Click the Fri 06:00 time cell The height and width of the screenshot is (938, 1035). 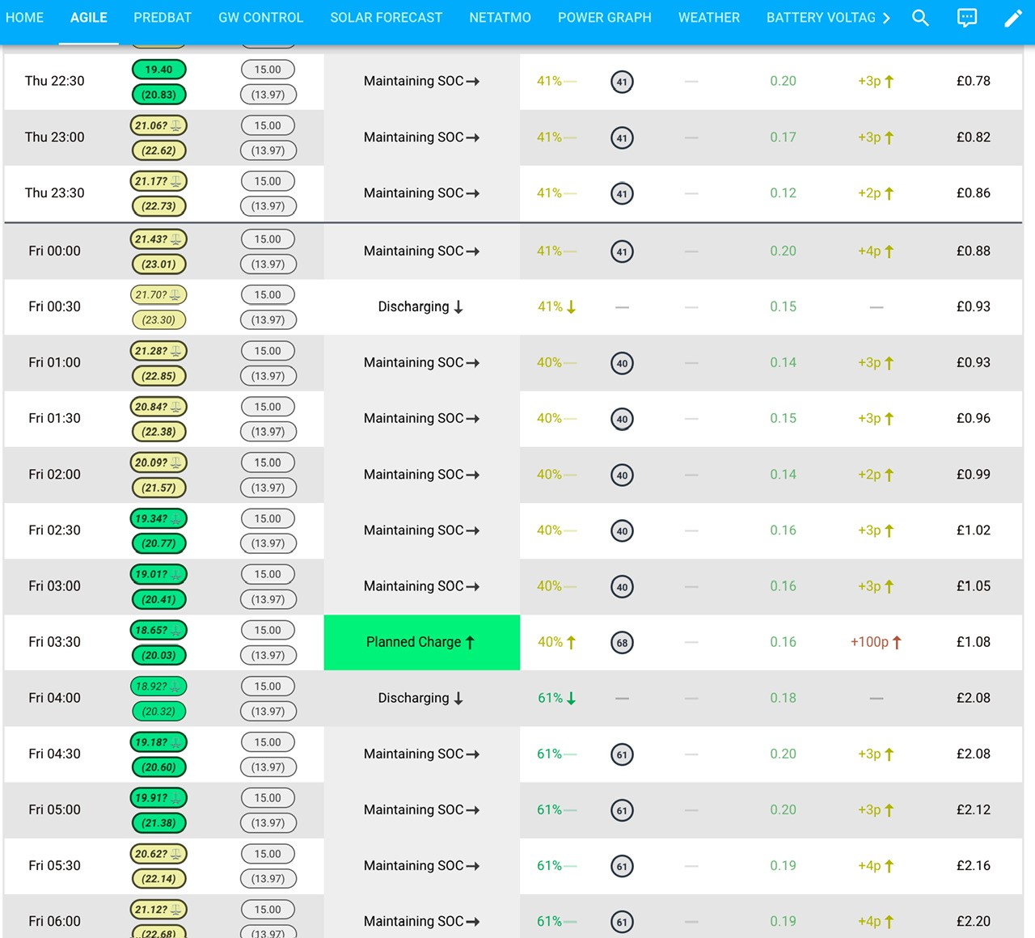(54, 921)
